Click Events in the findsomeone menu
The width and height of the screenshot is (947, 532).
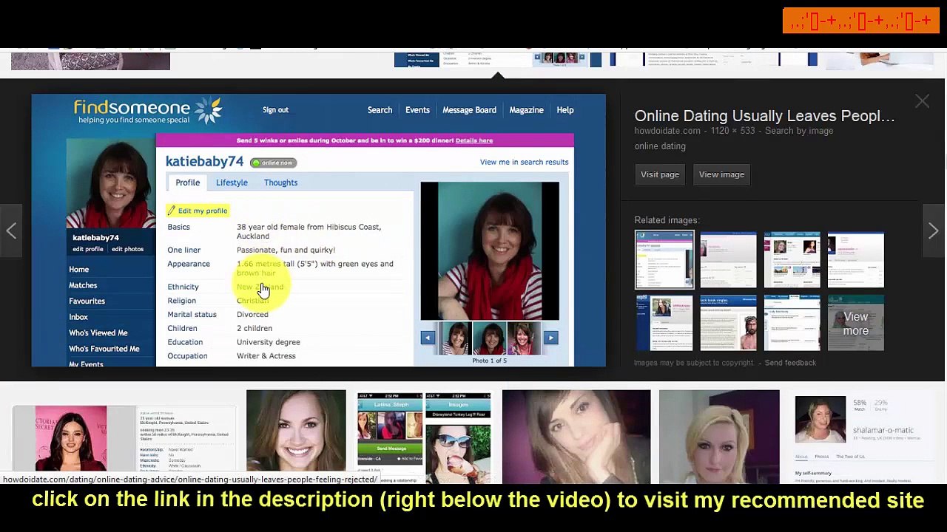(x=417, y=110)
